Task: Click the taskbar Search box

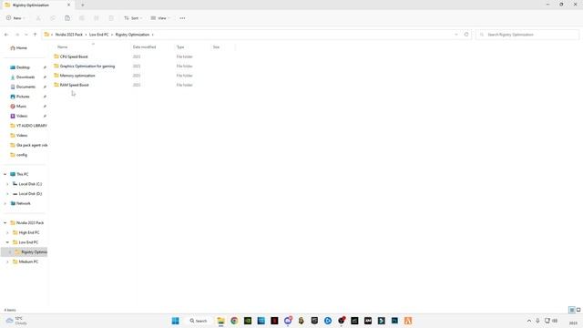Action: click(x=199, y=321)
